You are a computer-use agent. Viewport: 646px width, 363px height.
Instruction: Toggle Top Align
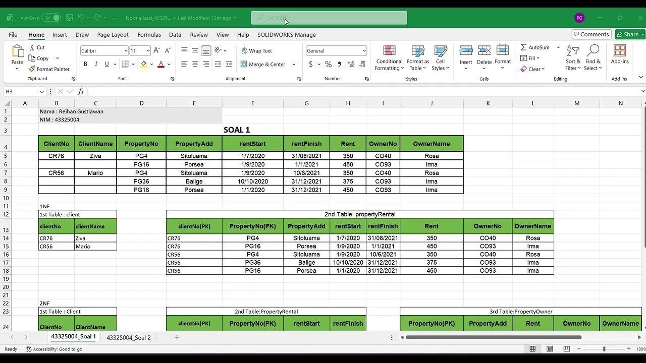pos(184,50)
